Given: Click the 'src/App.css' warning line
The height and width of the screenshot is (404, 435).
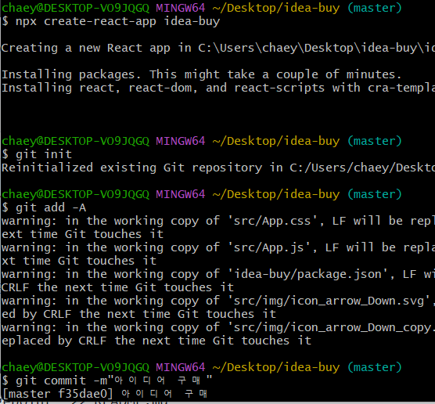Looking at the screenshot, I should click(218, 221).
